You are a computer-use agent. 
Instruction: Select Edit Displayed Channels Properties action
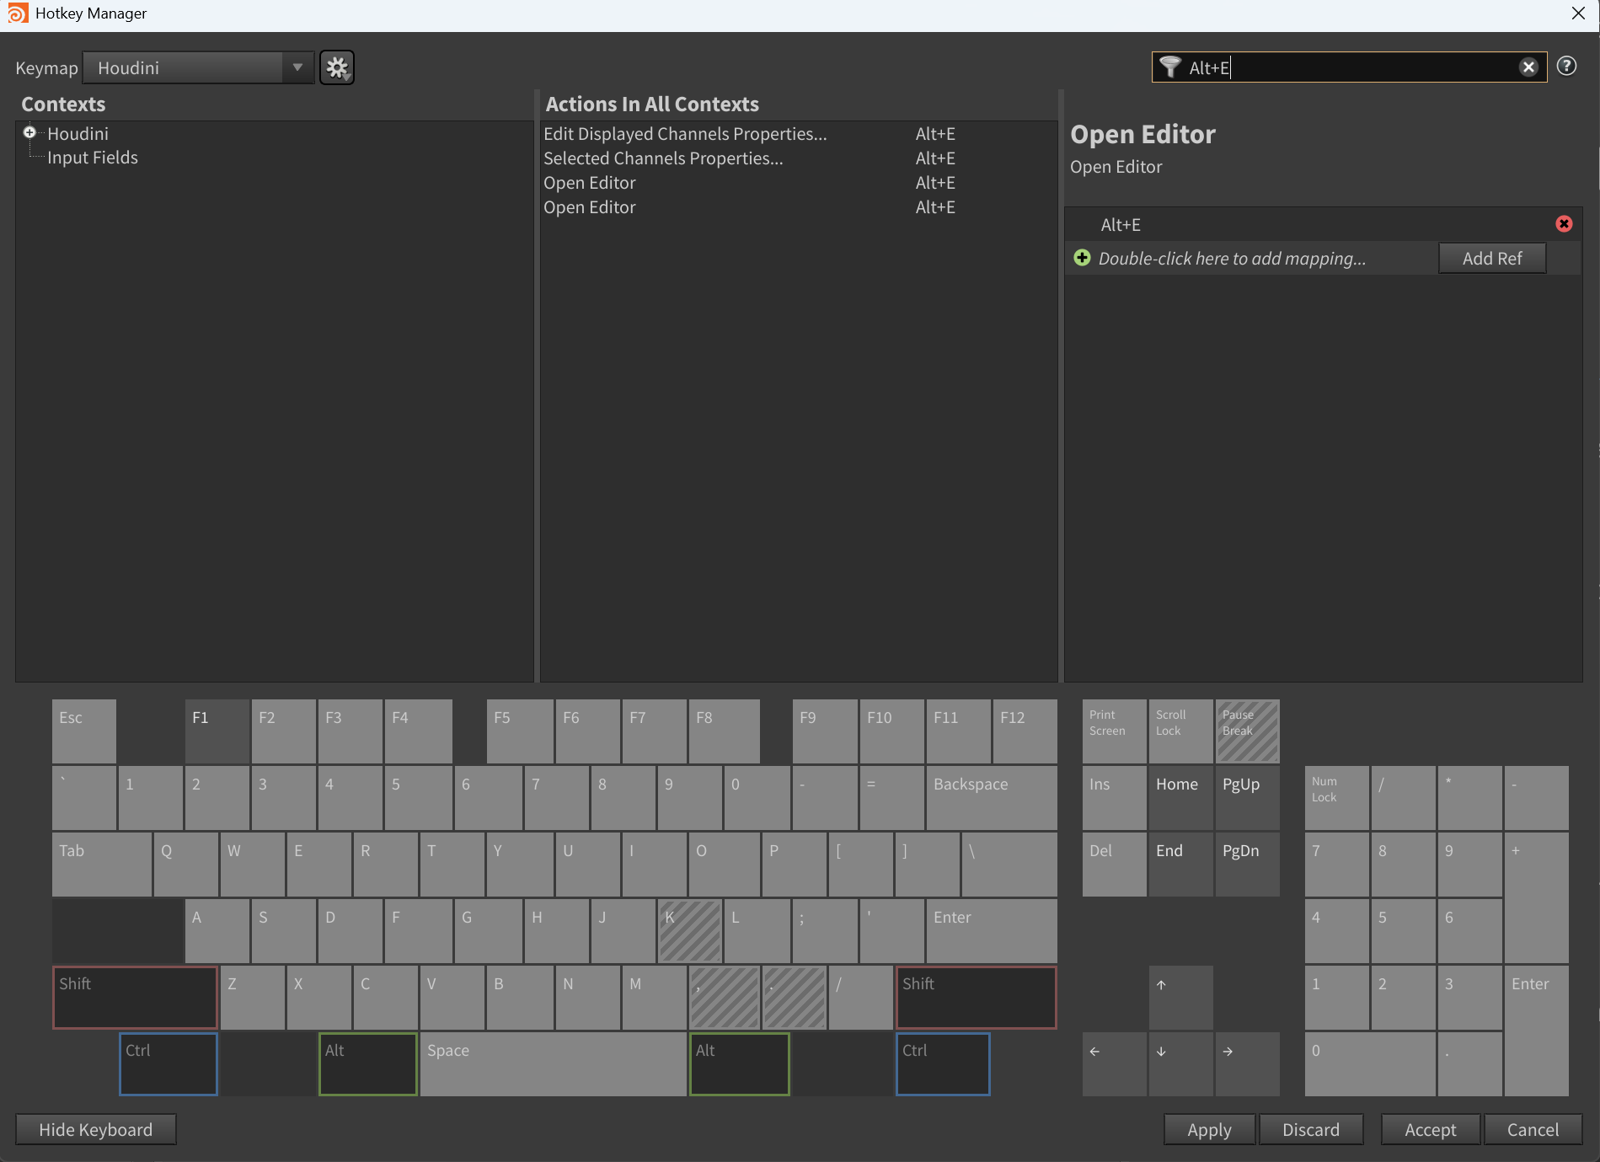[797, 134]
